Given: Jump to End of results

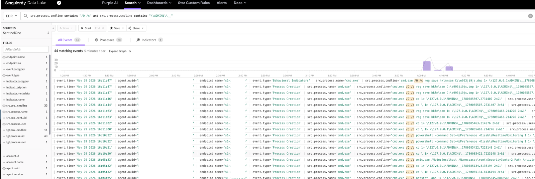Looking at the screenshot, I should click(x=99, y=28).
